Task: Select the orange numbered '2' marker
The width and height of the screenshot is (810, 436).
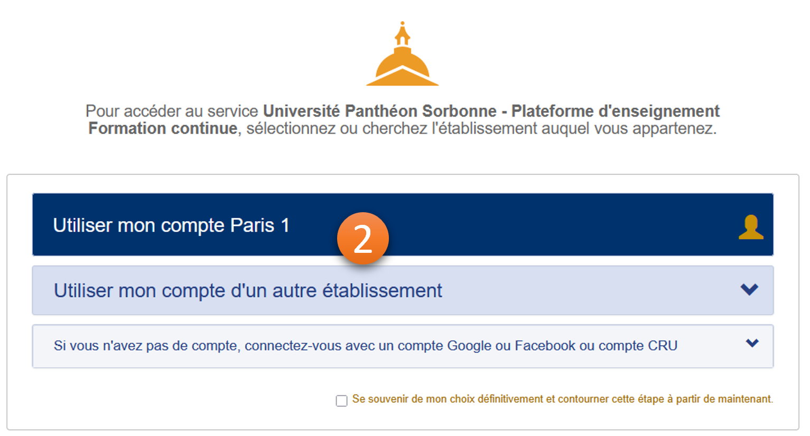Action: point(362,238)
